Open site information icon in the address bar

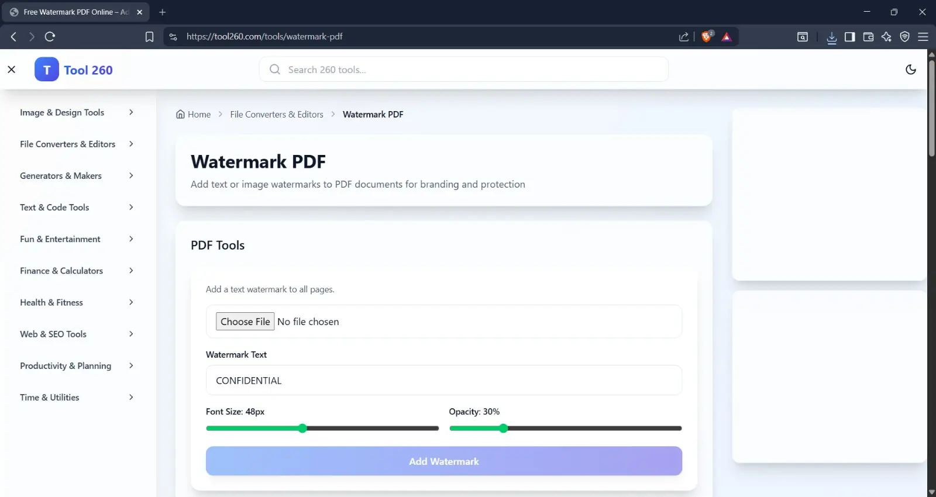point(173,37)
